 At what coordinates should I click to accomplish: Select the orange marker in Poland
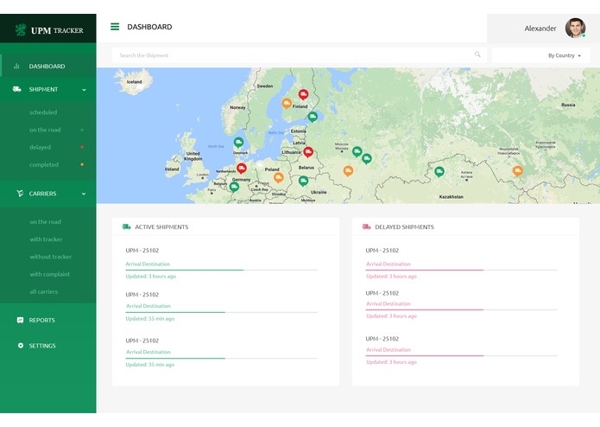[279, 177]
